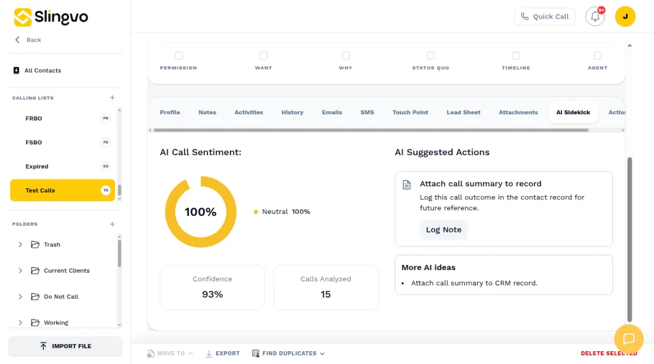This screenshot has width=654, height=364.
Task: Click the Working folder icon
Action: coord(35,322)
